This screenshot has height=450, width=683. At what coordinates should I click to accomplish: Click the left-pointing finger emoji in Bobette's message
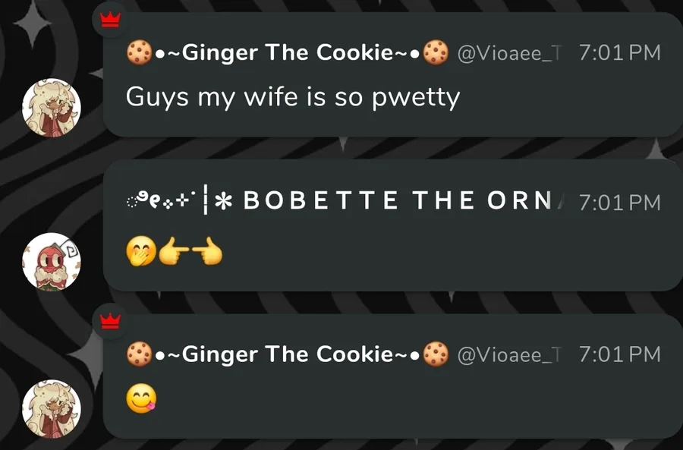tap(173, 250)
